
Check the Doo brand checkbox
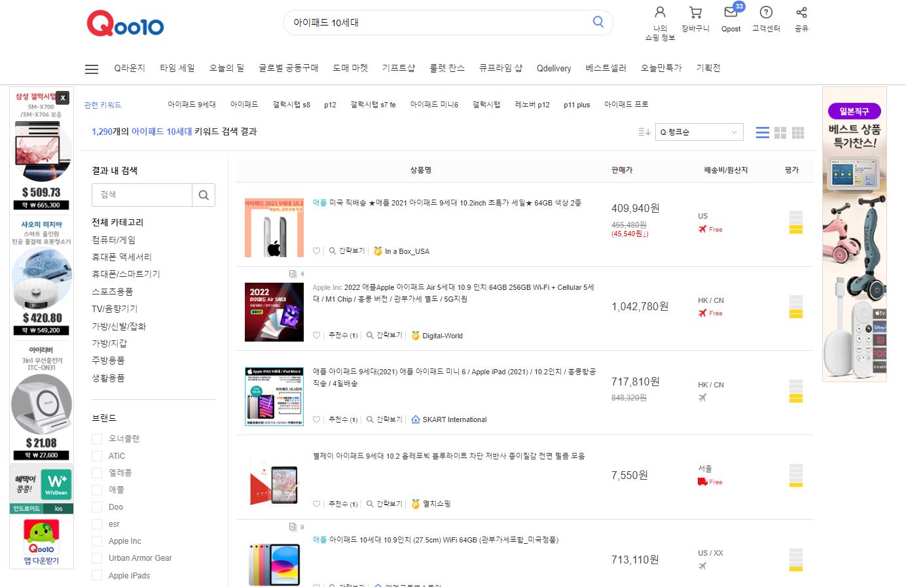tap(97, 507)
